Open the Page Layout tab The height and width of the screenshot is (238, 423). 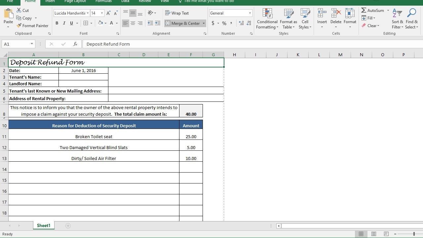point(75,2)
